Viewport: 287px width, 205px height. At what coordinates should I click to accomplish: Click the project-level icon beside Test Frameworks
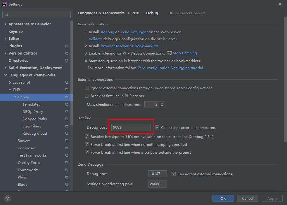click(67, 155)
